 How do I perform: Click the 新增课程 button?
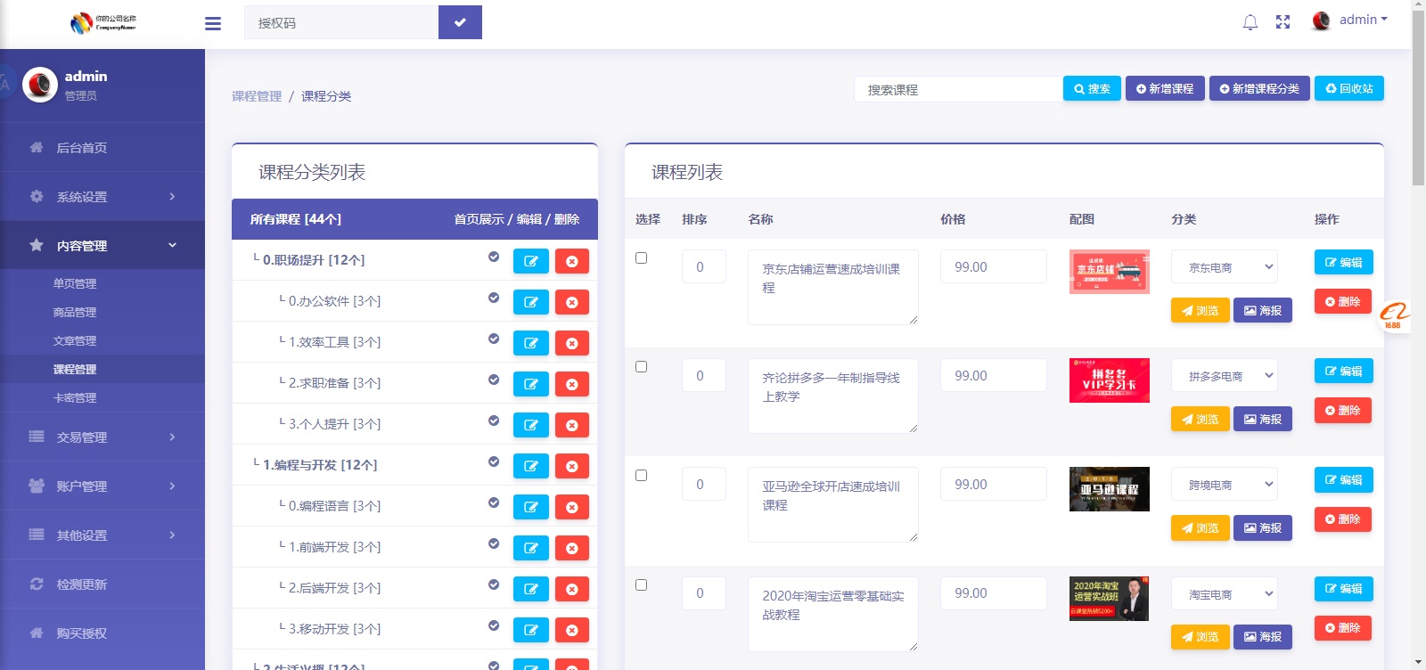[1165, 88]
